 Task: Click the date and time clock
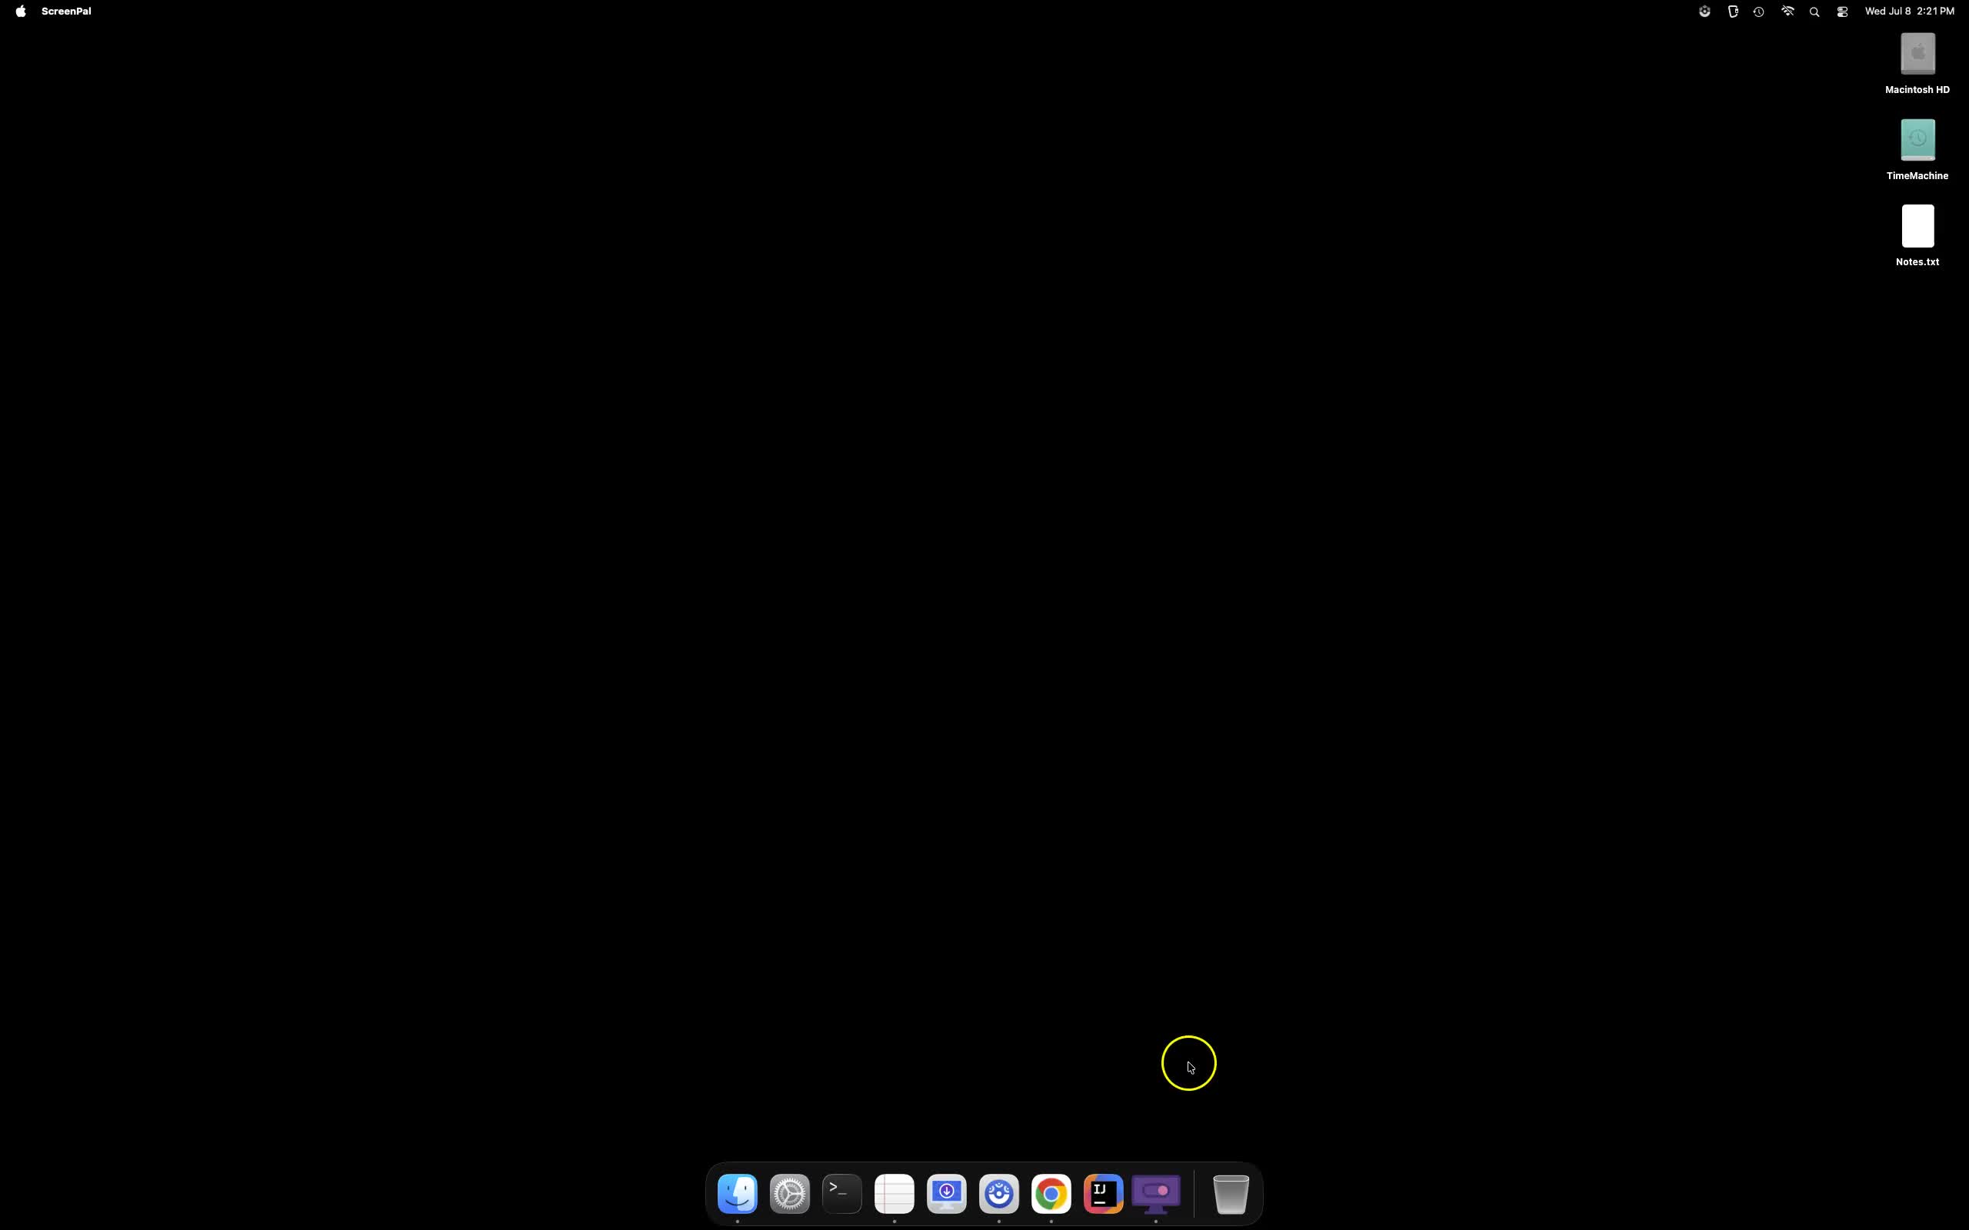[x=1909, y=12]
